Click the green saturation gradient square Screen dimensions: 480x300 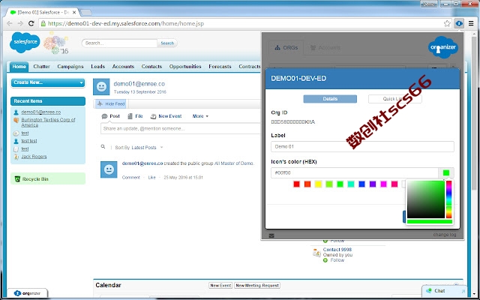426,199
